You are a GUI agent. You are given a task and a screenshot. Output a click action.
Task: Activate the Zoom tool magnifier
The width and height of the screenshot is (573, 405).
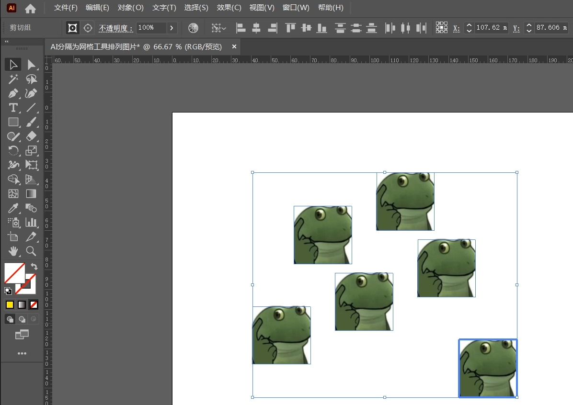coord(31,251)
